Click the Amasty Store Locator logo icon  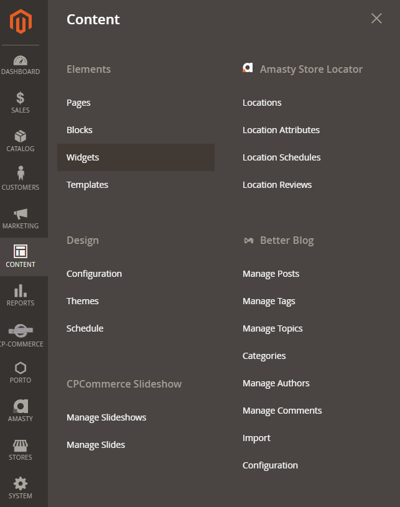point(248,68)
